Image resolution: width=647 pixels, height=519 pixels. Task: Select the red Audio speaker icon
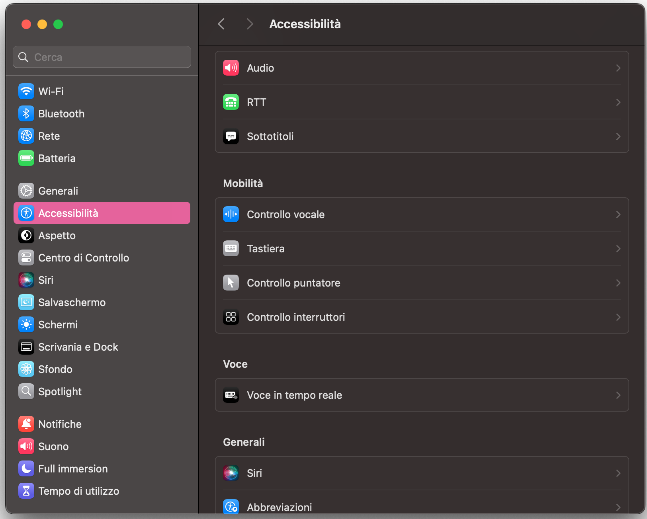click(231, 68)
